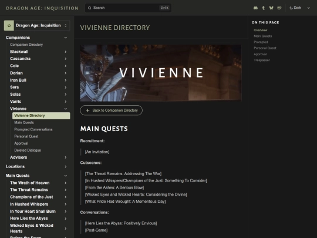
Task: Open From the Ashes: A Serious Blow link
Action: coord(114,187)
